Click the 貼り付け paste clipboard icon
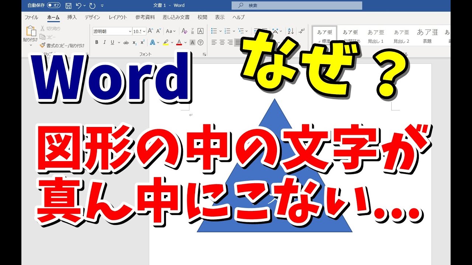 (31, 31)
